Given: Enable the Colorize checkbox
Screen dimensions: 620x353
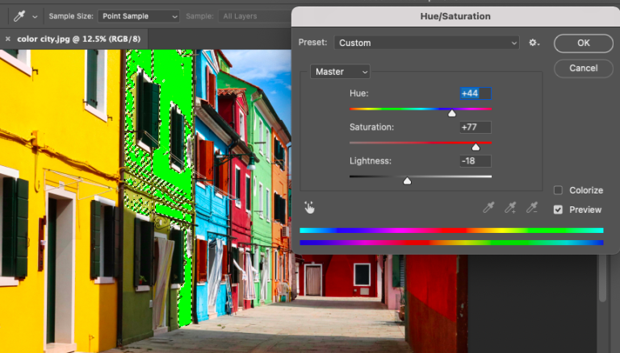Looking at the screenshot, I should pyautogui.click(x=558, y=190).
